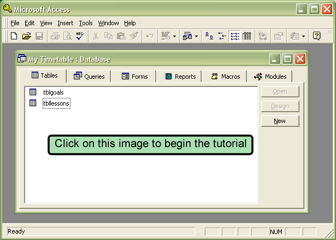
Task: Open Print Preview from the toolbar
Action: click(x=68, y=36)
